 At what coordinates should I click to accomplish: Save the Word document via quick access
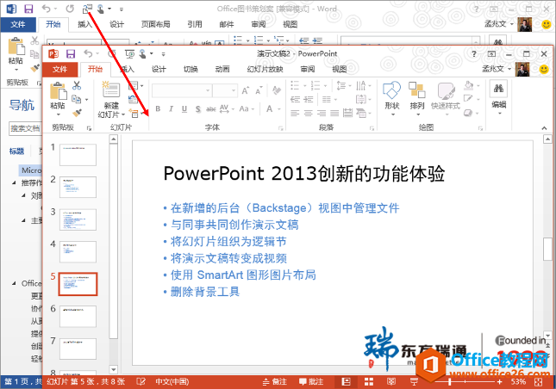28,9
